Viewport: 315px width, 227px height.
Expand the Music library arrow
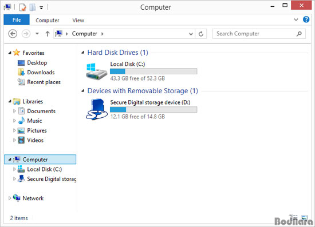[x=14, y=121]
